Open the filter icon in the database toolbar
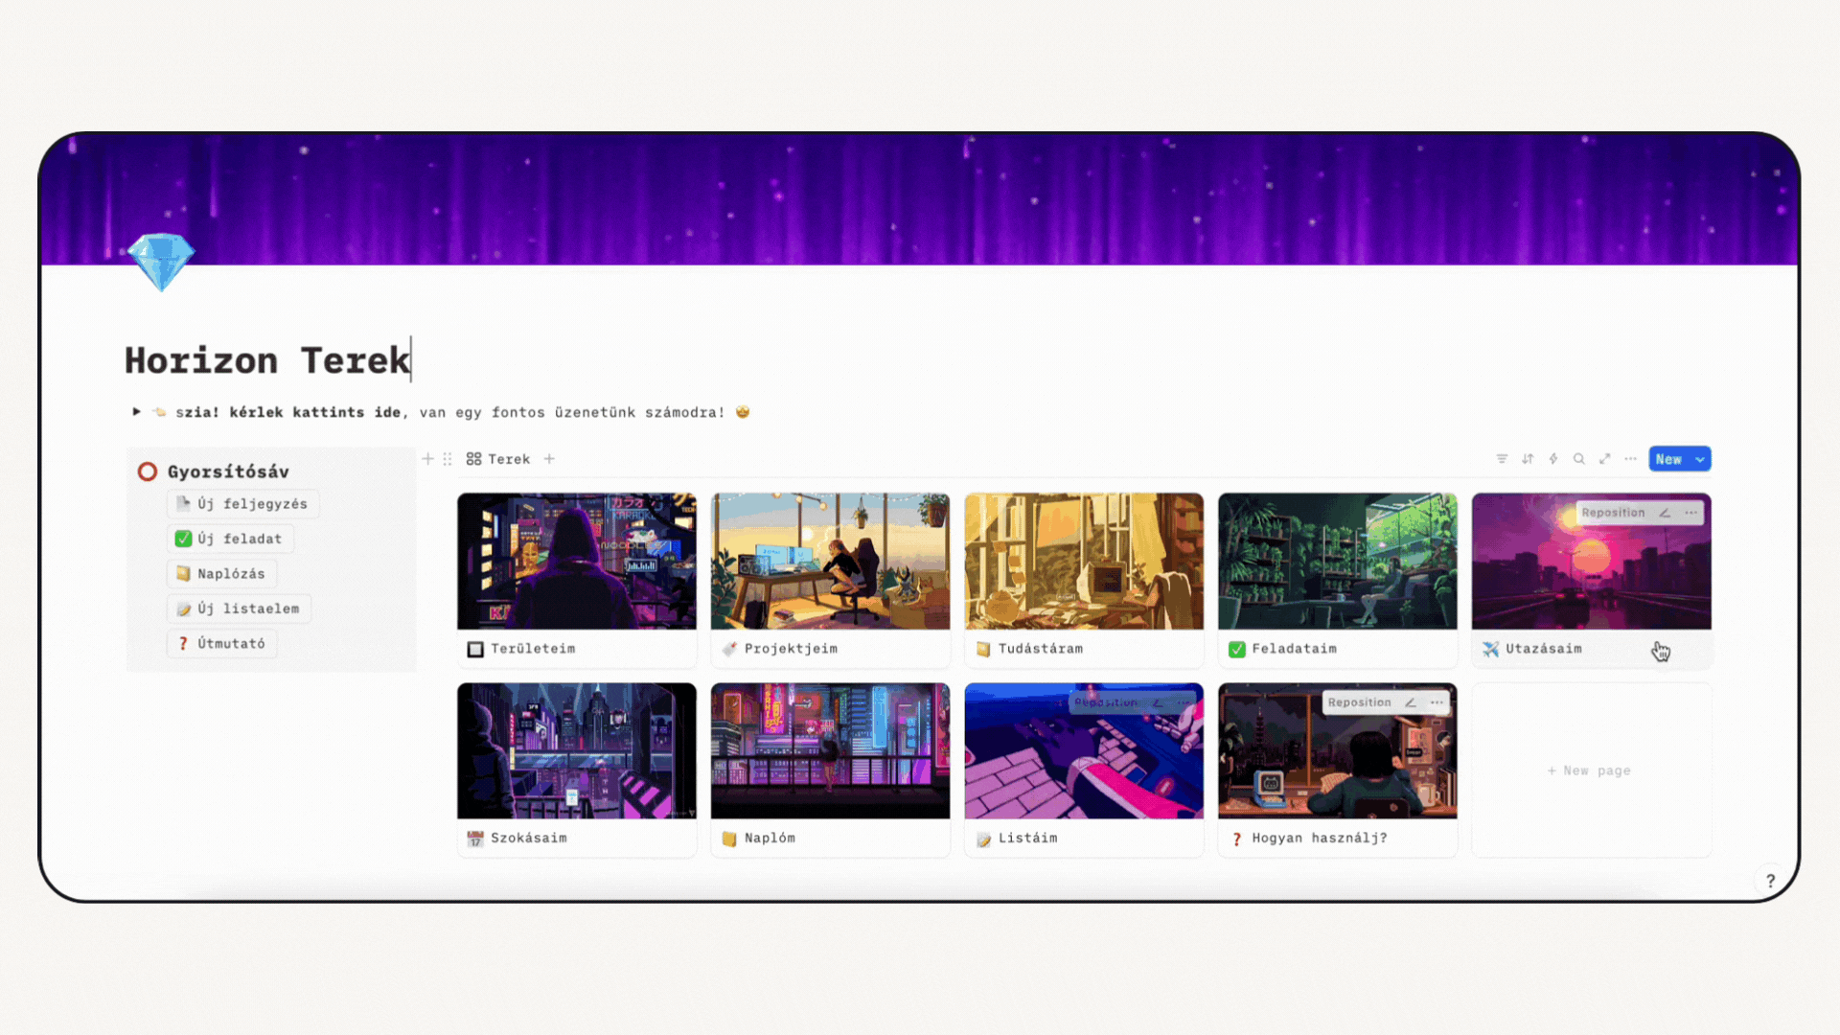This screenshot has height=1035, width=1840. 1502,459
